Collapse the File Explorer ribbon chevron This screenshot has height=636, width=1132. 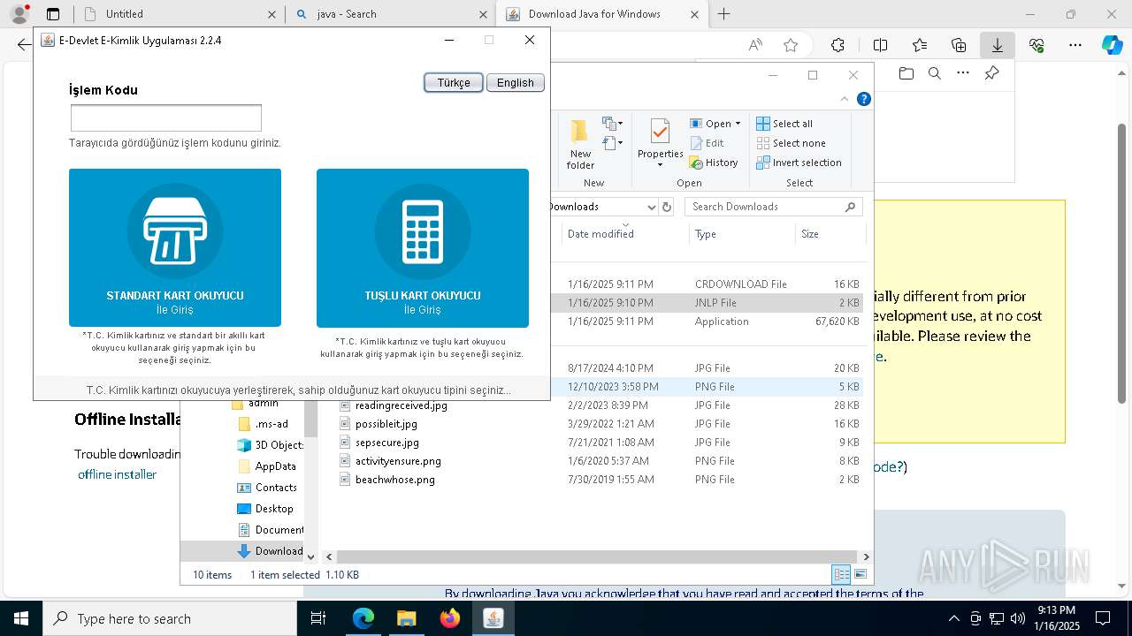845,99
